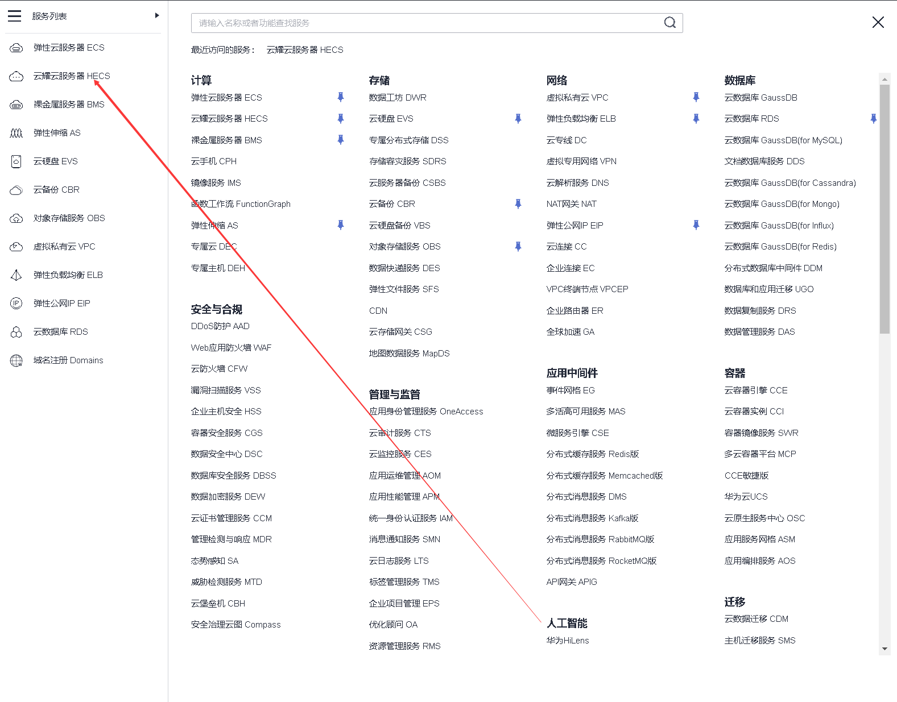The width and height of the screenshot is (897, 702).
Task: Unpin 弹性云服务器 ECS in the 计算 list
Action: tap(341, 97)
